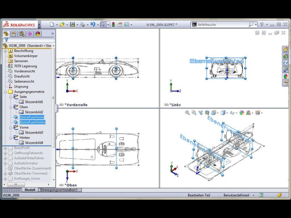Open the View Orientation cube icon

pyautogui.click(x=214, y=113)
